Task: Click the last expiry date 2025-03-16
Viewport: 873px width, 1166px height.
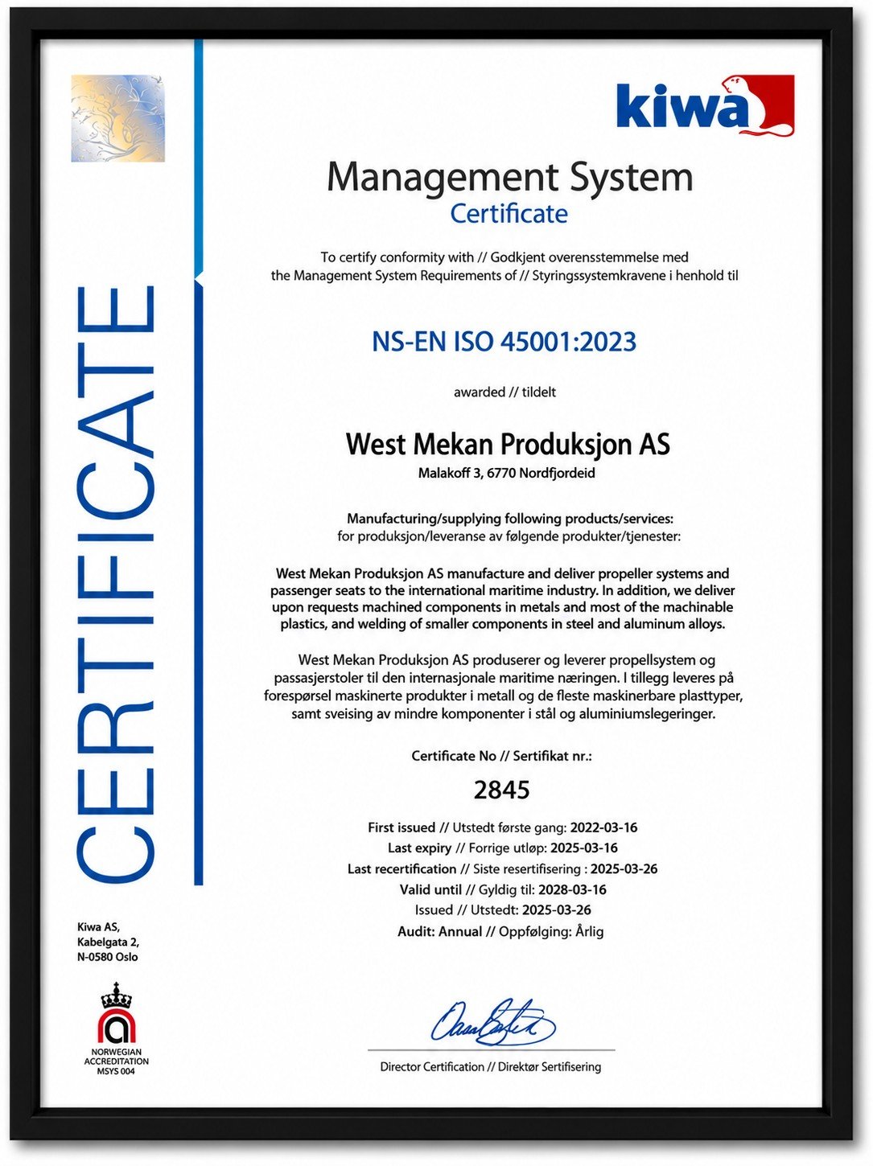Action: point(584,848)
